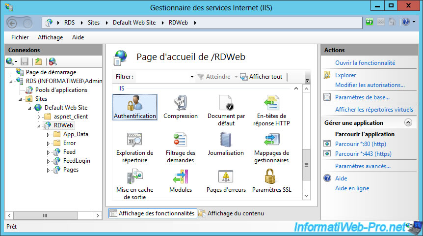This screenshot has width=423, height=236.
Task: Click the feature list scroll up arrow
Action: [x=306, y=88]
